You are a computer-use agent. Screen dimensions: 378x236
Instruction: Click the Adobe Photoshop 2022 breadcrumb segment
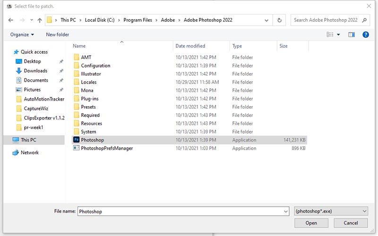click(208, 20)
